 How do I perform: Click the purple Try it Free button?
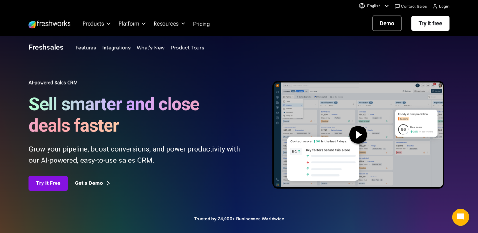[48, 183]
